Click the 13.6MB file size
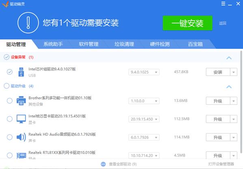 pos(181,101)
